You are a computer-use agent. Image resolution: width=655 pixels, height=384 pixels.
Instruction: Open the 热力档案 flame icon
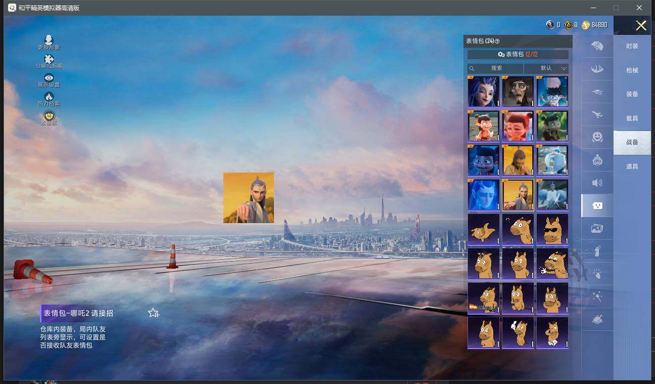[x=49, y=97]
